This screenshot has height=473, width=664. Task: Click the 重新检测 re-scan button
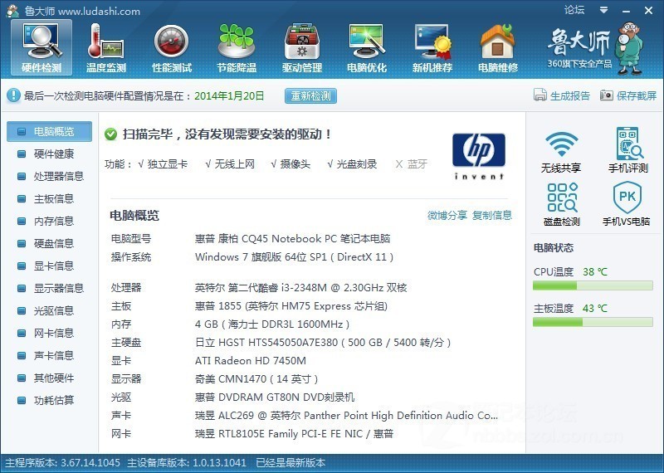point(310,95)
